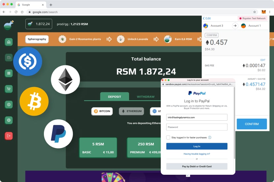This screenshot has height=182, width=274.
Task: Tick Stay logged in for faster purchases
Action: (x=168, y=137)
